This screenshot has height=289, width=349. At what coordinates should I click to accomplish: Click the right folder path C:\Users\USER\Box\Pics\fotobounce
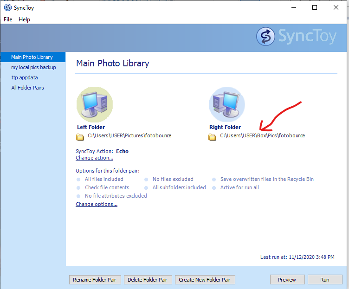pyautogui.click(x=262, y=135)
